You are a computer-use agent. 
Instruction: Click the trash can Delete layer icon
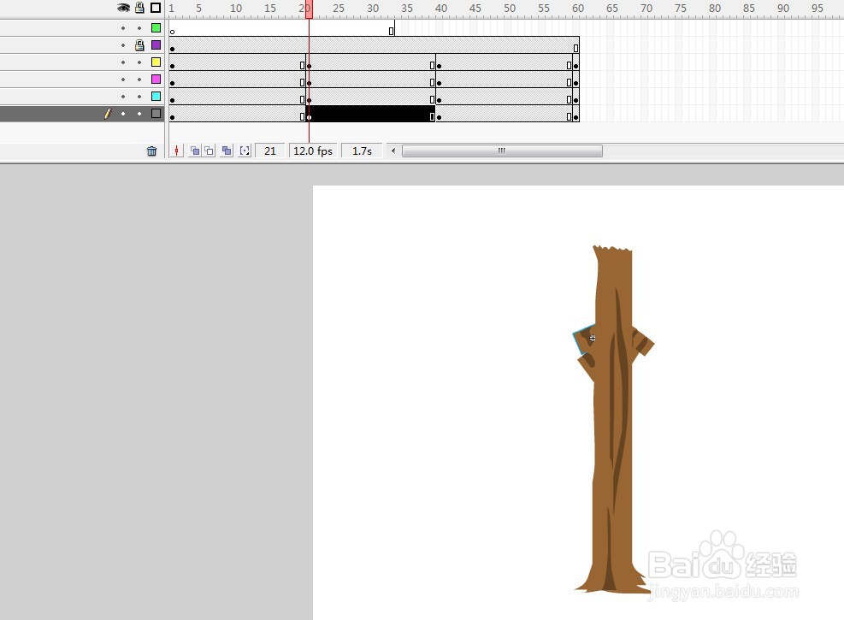tap(152, 151)
